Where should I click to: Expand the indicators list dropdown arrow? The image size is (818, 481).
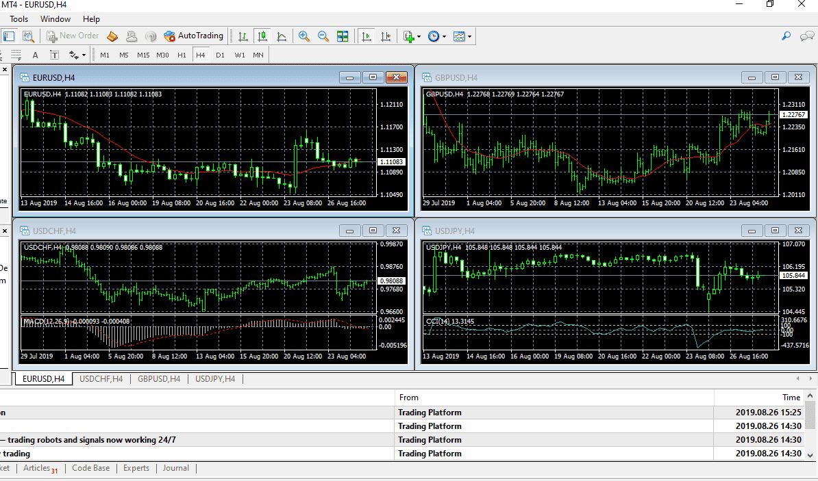tap(419, 37)
